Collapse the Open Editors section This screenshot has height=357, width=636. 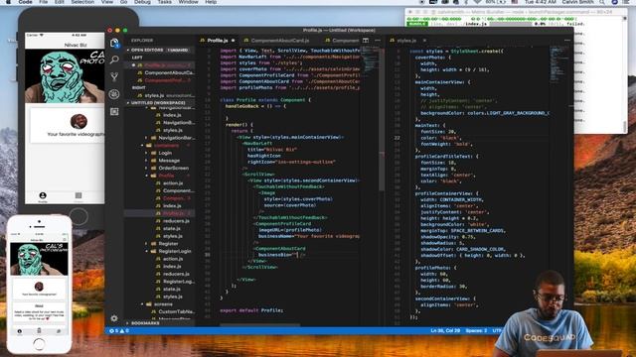click(x=159, y=50)
